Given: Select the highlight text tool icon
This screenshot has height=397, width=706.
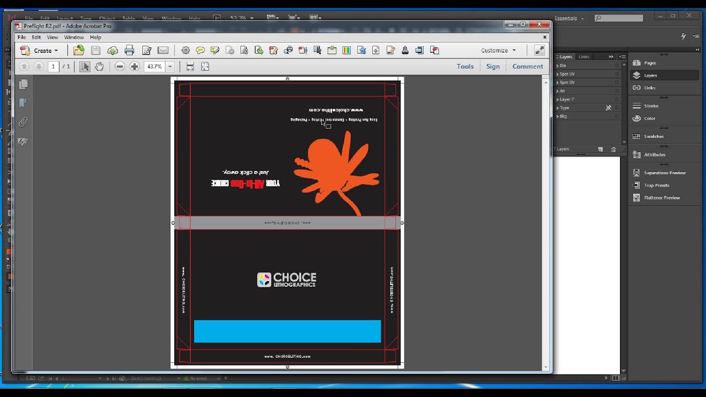Looking at the screenshot, I should (x=215, y=50).
